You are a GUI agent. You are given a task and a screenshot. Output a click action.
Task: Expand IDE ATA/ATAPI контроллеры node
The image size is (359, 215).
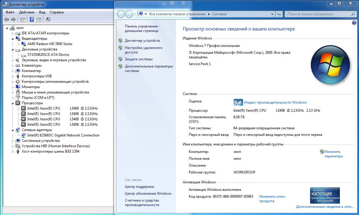point(13,33)
